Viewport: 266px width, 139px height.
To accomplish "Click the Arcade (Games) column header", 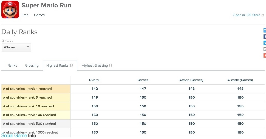I will pyautogui.click(x=240, y=80).
